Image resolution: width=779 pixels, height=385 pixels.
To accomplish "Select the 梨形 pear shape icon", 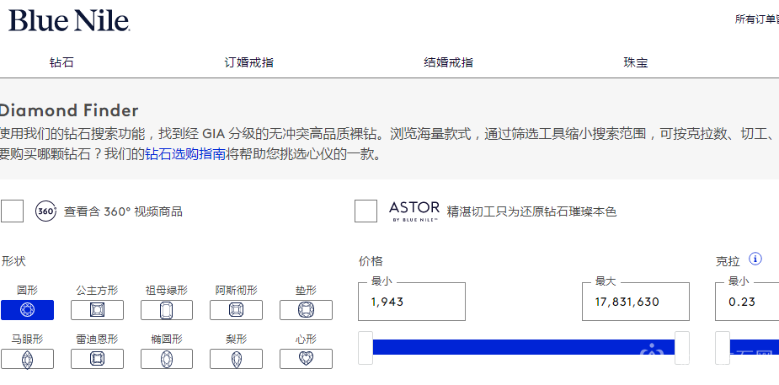I will click(x=235, y=359).
